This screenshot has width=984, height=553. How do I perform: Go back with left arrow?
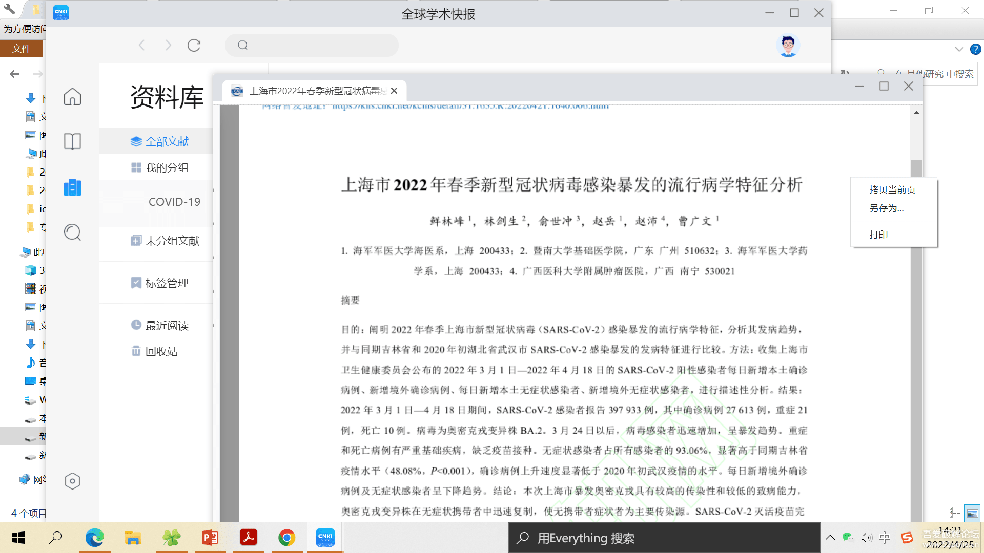click(142, 45)
